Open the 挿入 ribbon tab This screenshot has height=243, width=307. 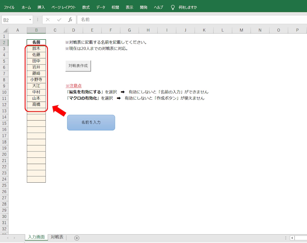click(x=41, y=7)
